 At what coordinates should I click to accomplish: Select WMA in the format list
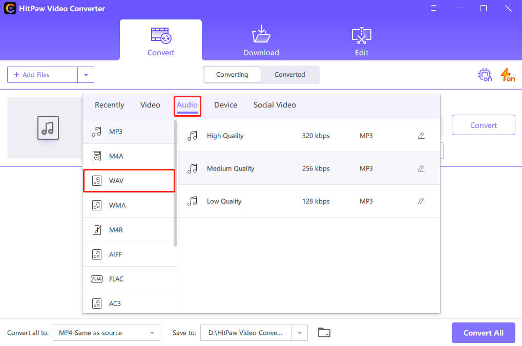(x=128, y=205)
